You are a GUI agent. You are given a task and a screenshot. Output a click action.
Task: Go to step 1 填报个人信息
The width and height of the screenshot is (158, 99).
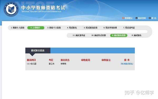[x=18, y=28]
